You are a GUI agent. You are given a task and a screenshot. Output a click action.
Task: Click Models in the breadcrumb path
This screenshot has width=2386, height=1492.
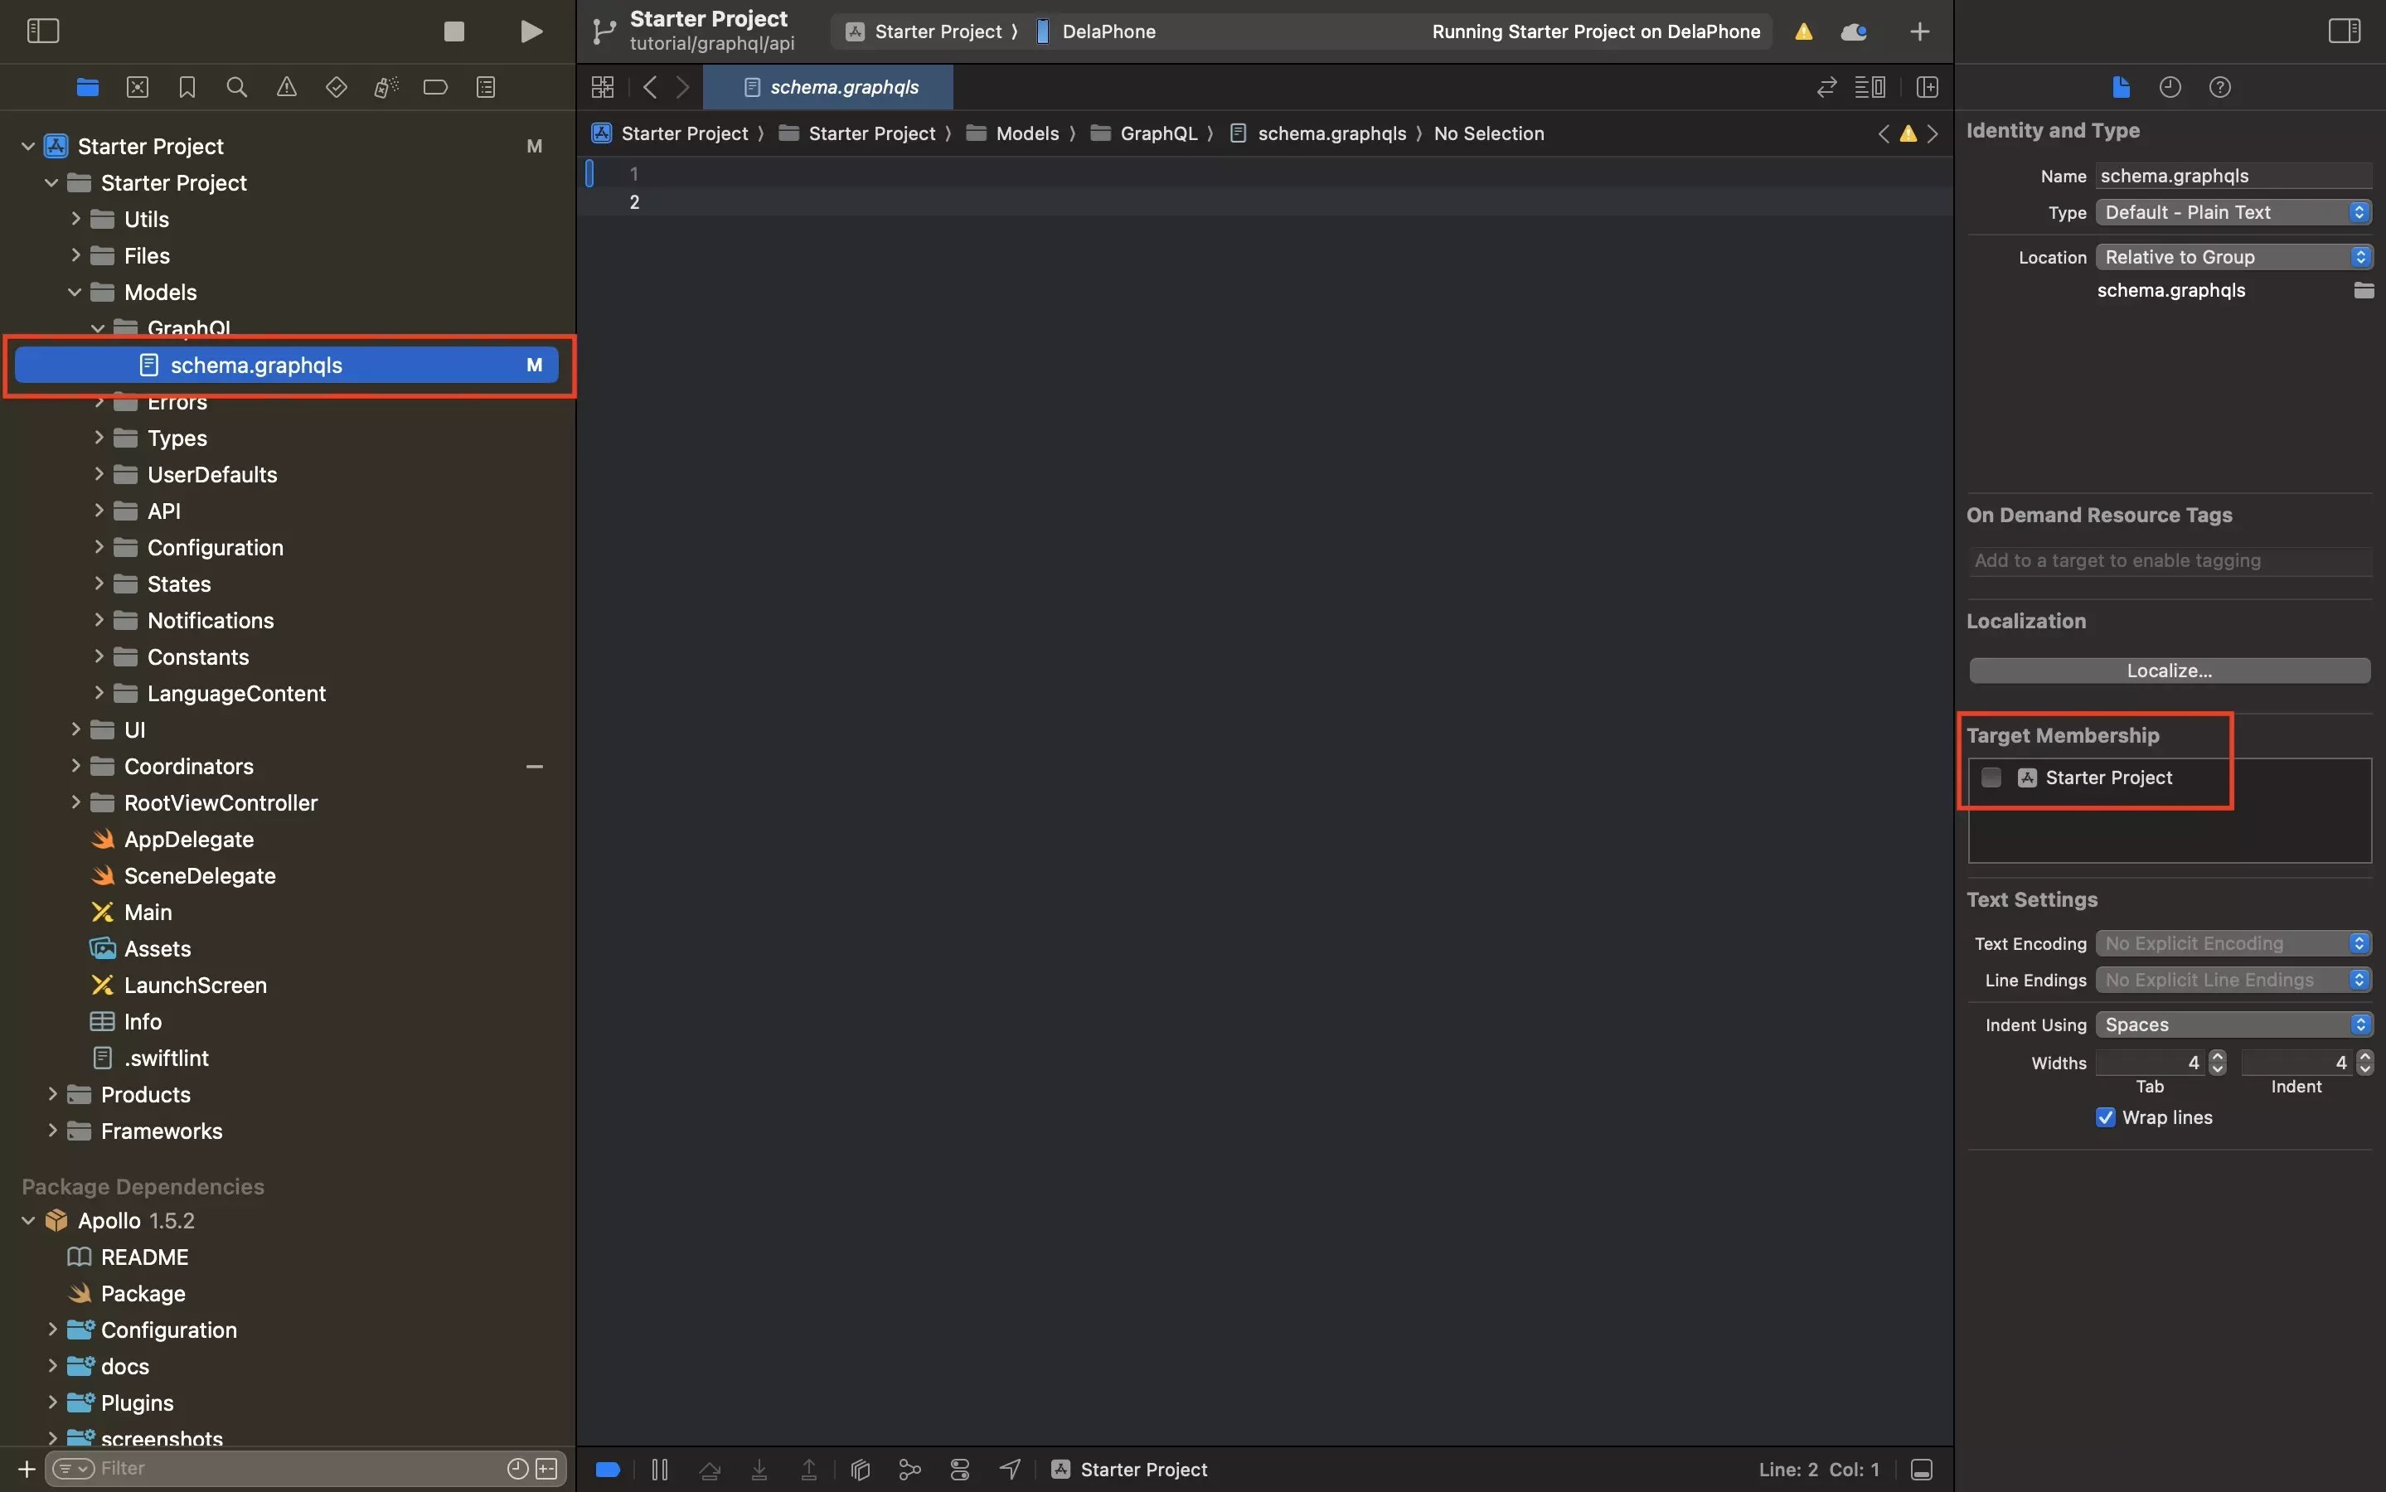tap(1026, 133)
